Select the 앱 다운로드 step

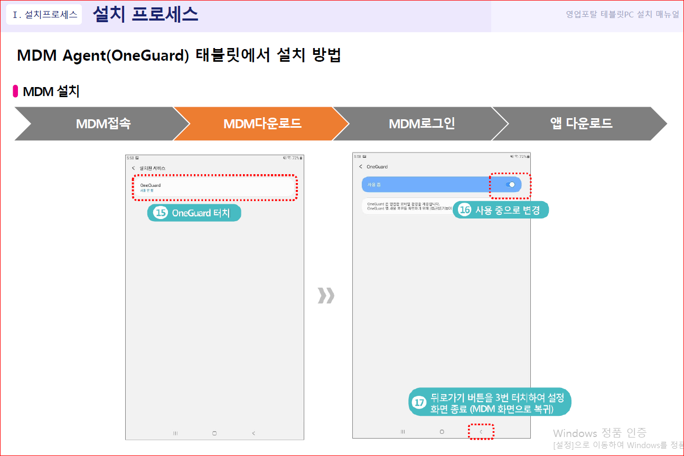coord(580,123)
